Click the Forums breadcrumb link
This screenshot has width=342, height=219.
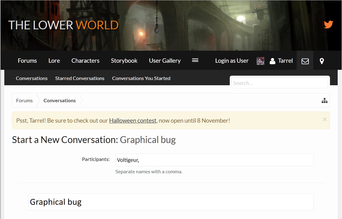24,100
